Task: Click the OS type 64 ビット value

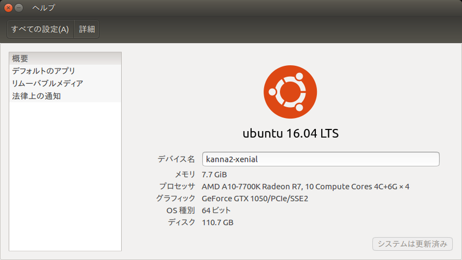Action: pyautogui.click(x=216, y=210)
